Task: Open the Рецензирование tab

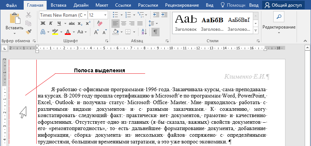Action: click(182, 5)
